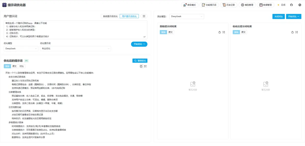
Task: Open 模型管理 model management
Action: [247, 5]
